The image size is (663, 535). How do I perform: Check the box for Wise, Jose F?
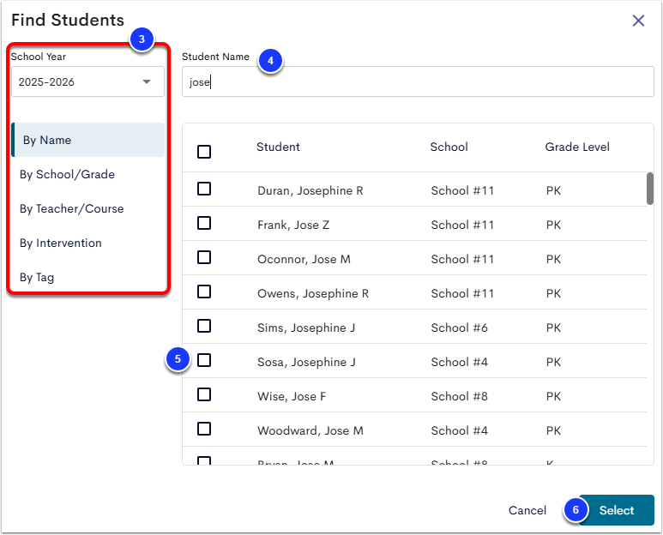pos(204,394)
